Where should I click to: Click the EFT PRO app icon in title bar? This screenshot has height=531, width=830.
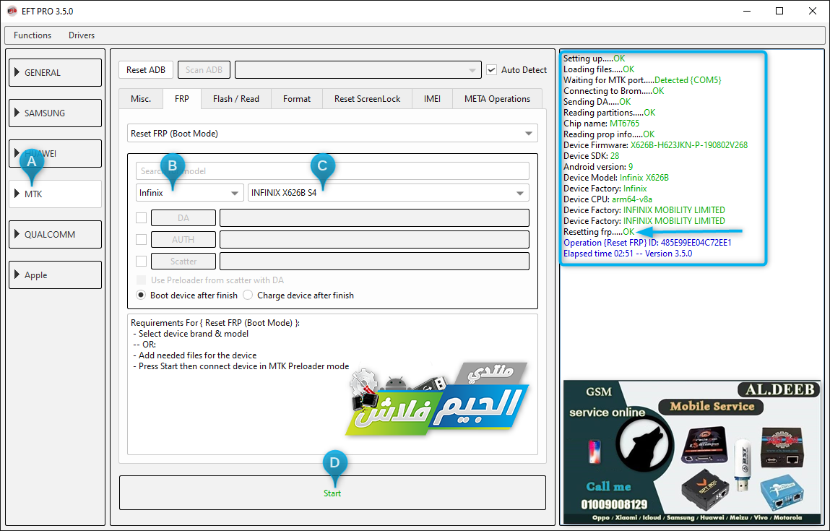click(12, 11)
